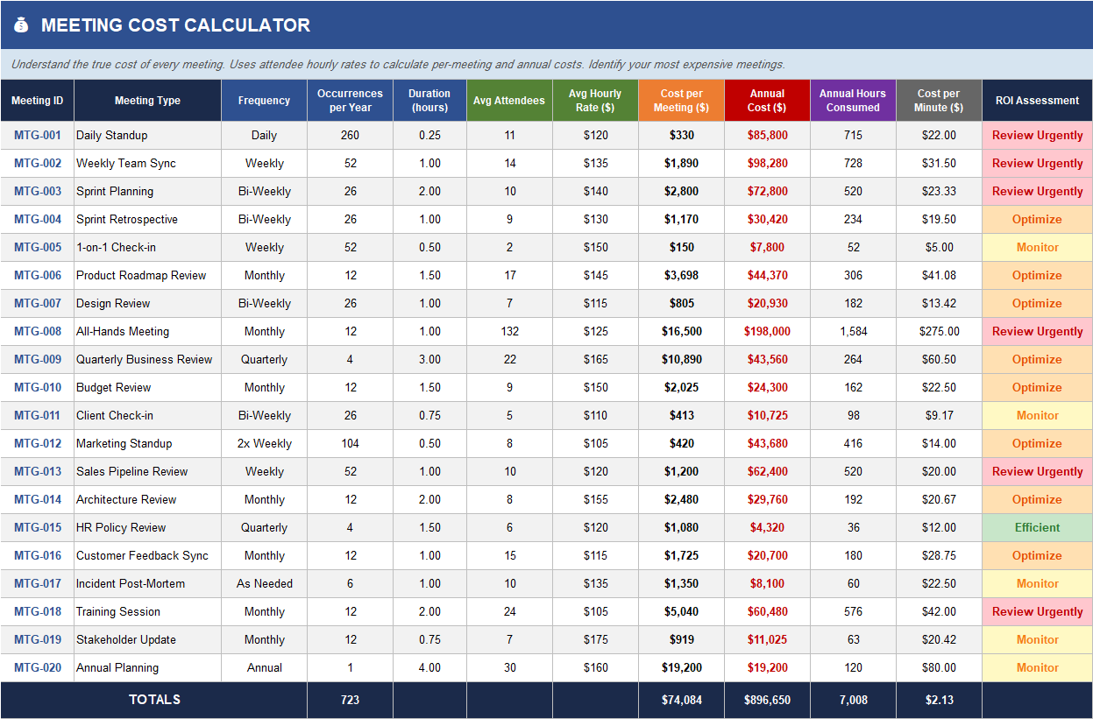Click the money bag icon in the header
The height and width of the screenshot is (719, 1093).
pos(21,25)
